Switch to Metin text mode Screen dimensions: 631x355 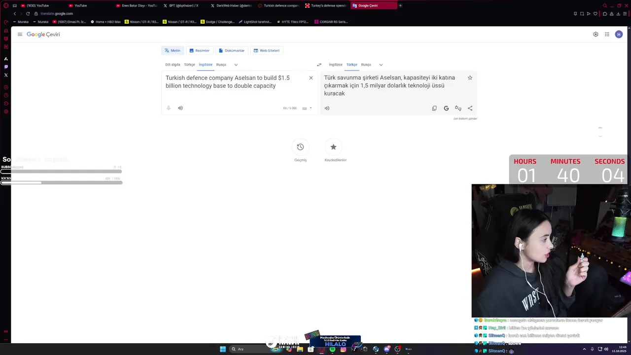(x=173, y=50)
